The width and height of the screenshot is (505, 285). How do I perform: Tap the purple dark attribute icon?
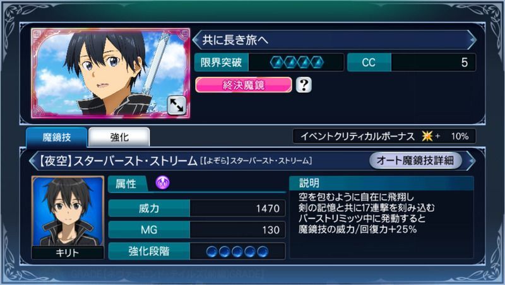[163, 182]
